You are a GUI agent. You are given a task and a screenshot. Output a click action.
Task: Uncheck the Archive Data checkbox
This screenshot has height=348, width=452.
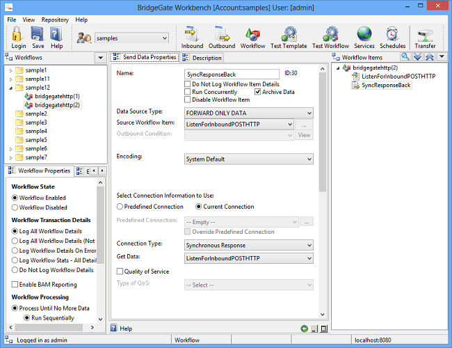pyautogui.click(x=258, y=92)
